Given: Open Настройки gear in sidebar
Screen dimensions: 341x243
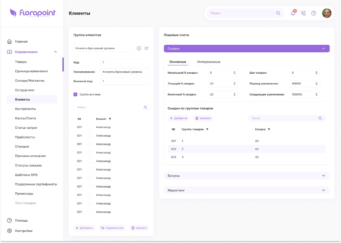Looking at the screenshot, I should (x=10, y=231).
